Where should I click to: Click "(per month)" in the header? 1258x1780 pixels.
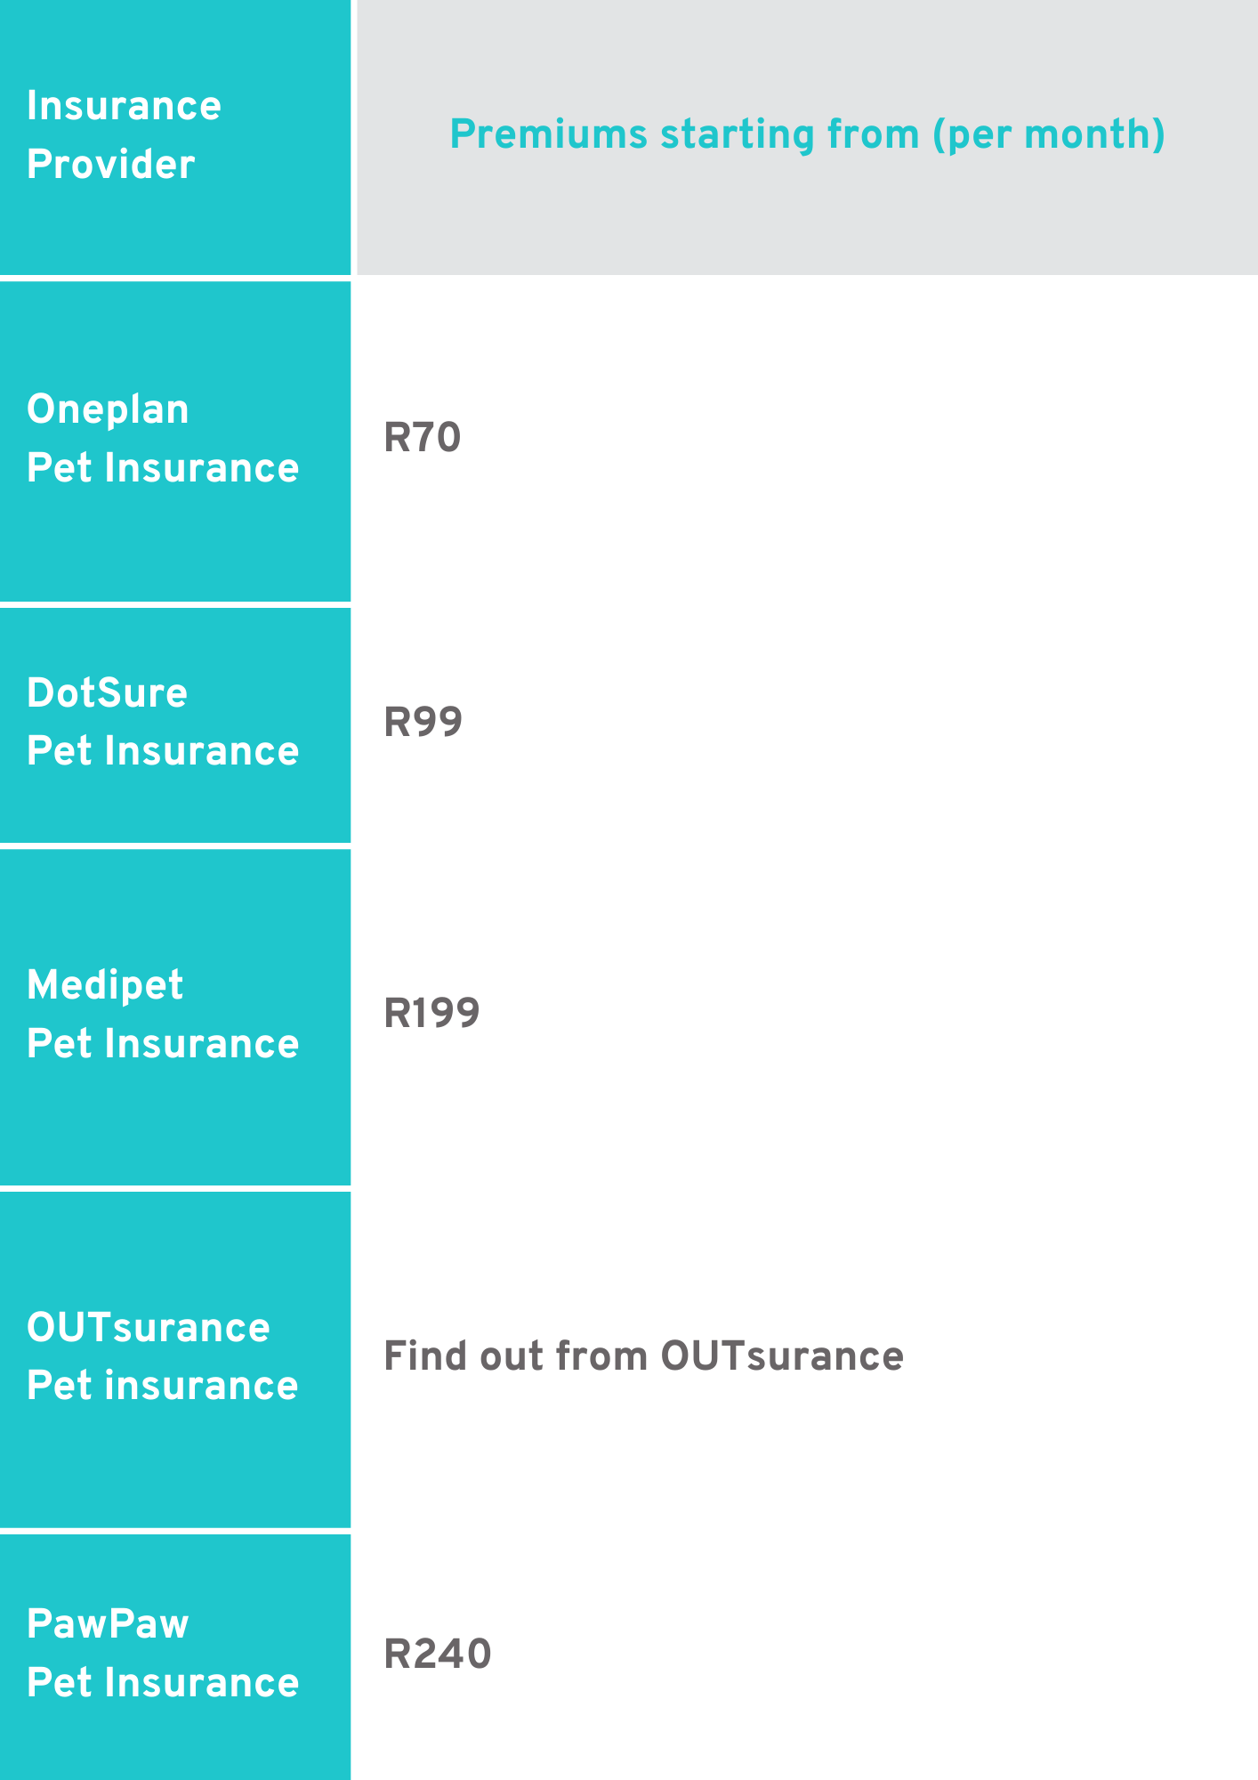pos(1049,135)
